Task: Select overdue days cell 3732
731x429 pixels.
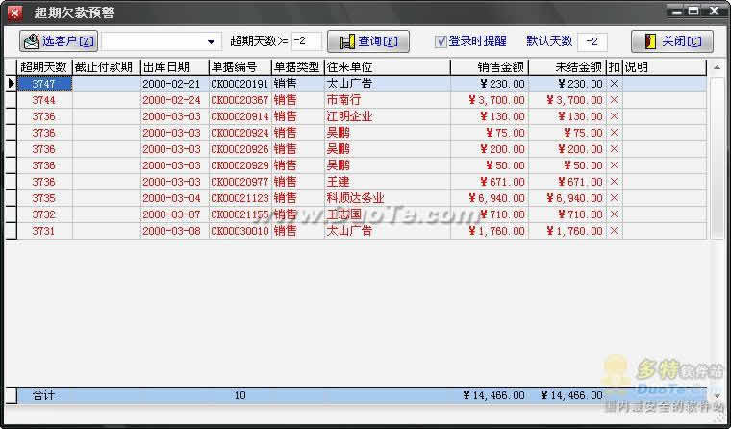Action: (44, 214)
